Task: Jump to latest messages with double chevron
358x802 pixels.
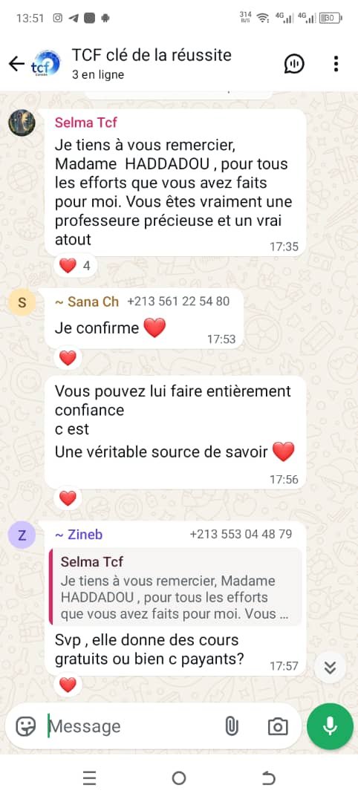Action: coord(330,667)
